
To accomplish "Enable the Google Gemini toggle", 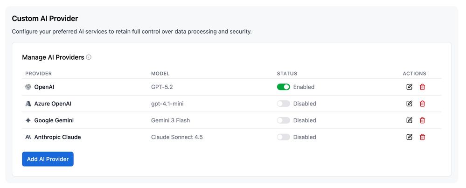I will (x=283, y=120).
